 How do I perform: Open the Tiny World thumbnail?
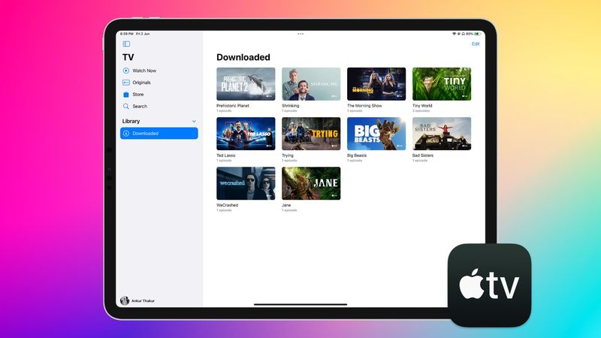click(442, 84)
